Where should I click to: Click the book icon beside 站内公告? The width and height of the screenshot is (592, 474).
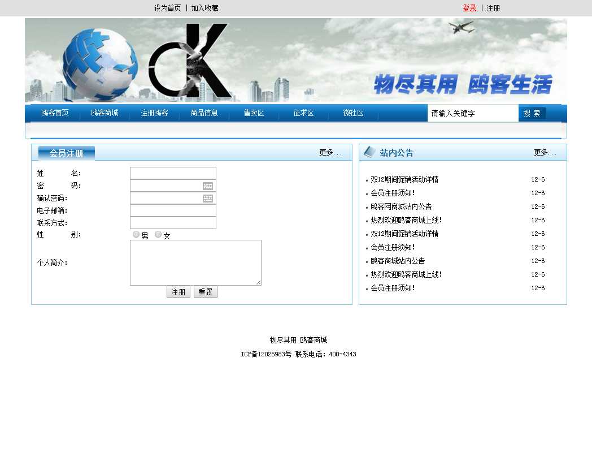pyautogui.click(x=369, y=152)
